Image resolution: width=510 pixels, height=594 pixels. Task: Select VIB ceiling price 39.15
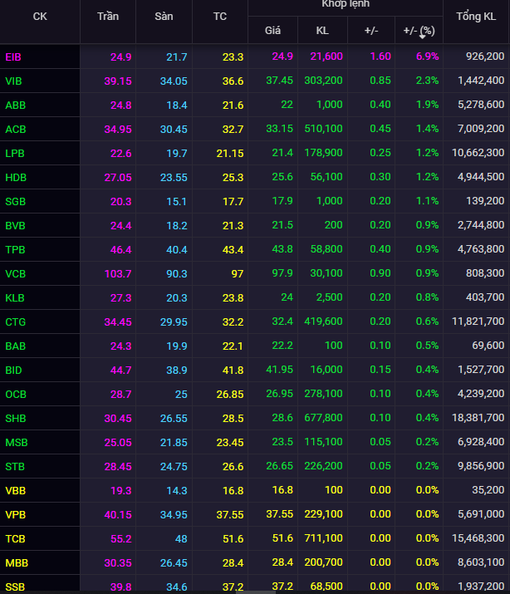tap(118, 81)
